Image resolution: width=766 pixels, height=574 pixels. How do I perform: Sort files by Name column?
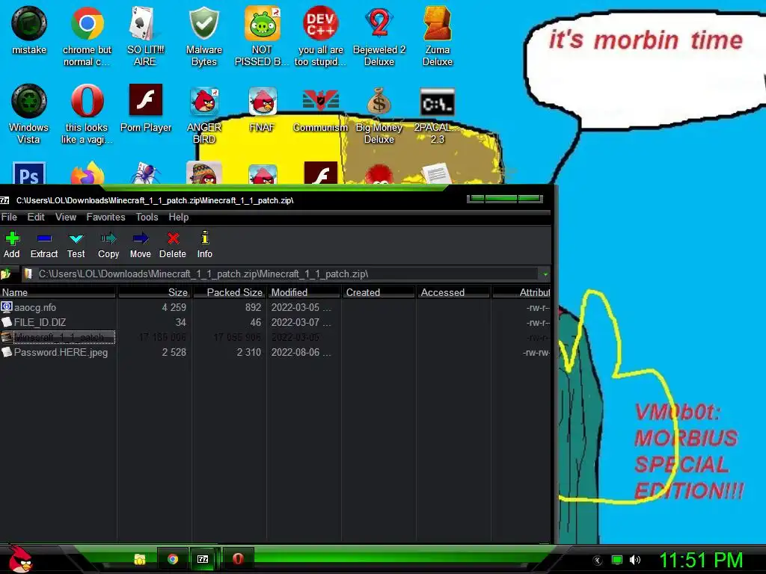click(x=58, y=292)
